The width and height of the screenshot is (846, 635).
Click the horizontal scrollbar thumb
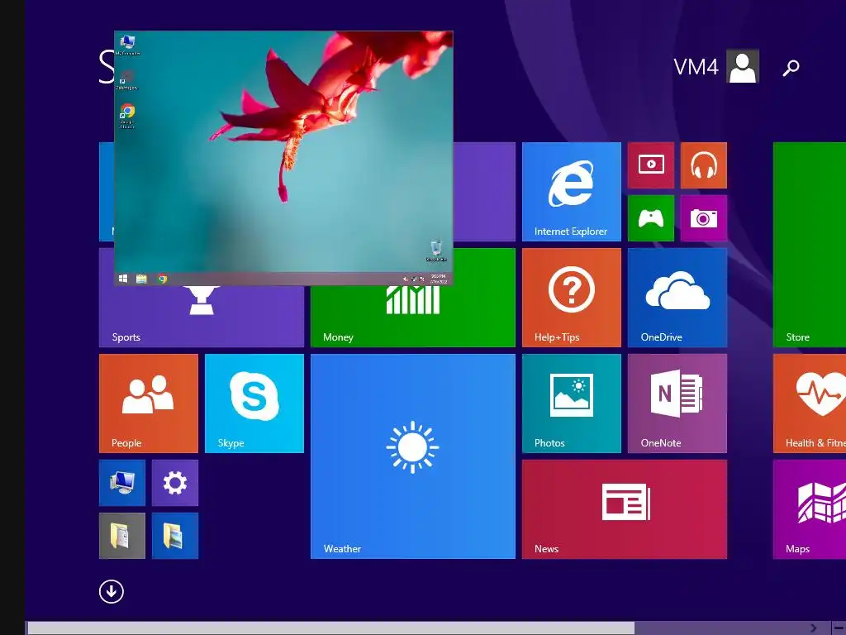point(330,628)
